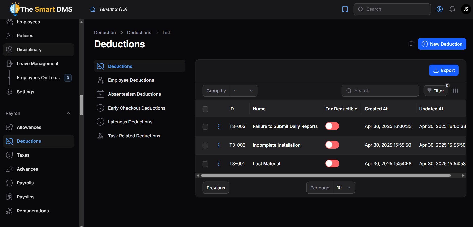Go to Payslips in the sidebar
The height and width of the screenshot is (227, 473).
26,197
